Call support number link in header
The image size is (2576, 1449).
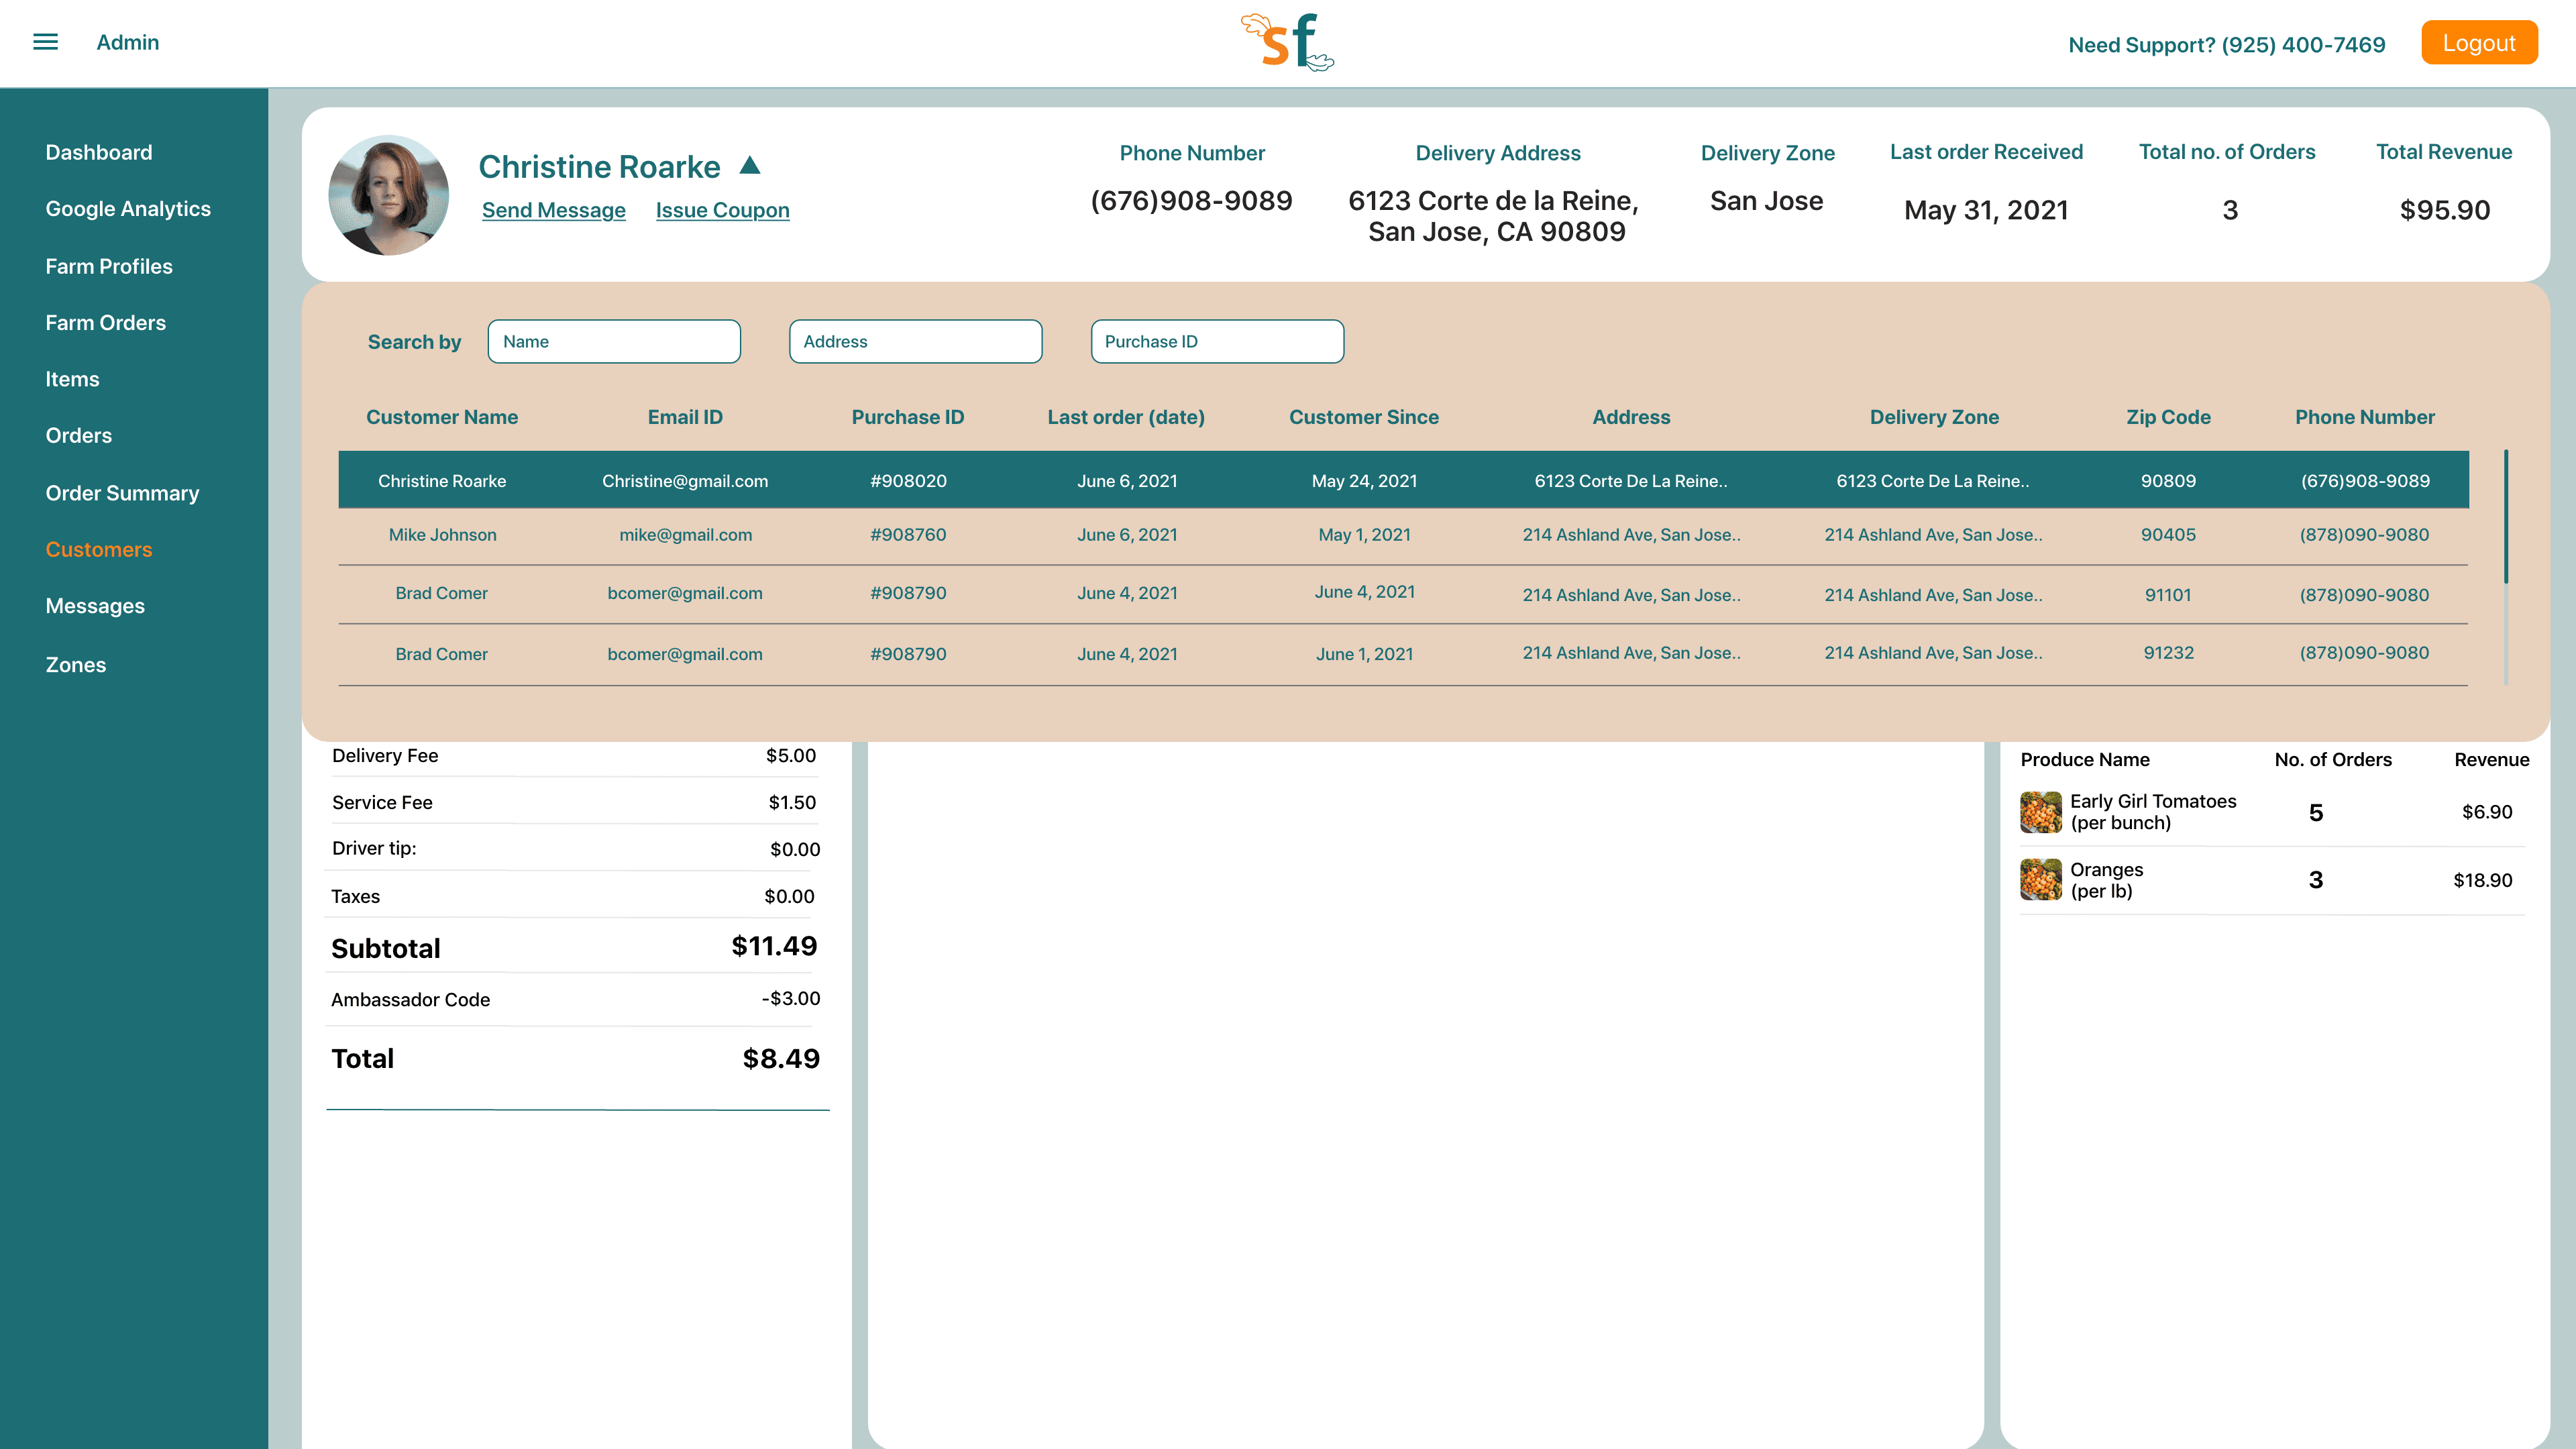coord(2226,45)
